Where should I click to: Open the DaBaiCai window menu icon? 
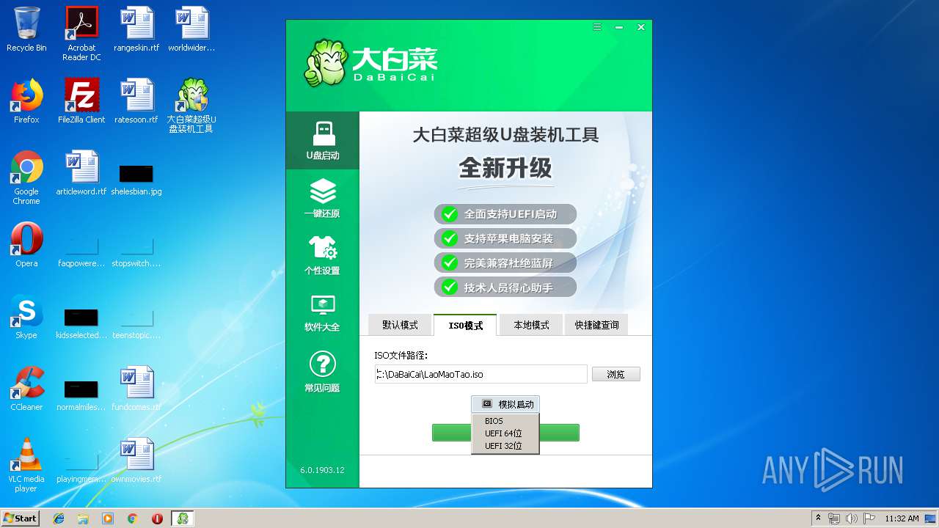click(598, 27)
